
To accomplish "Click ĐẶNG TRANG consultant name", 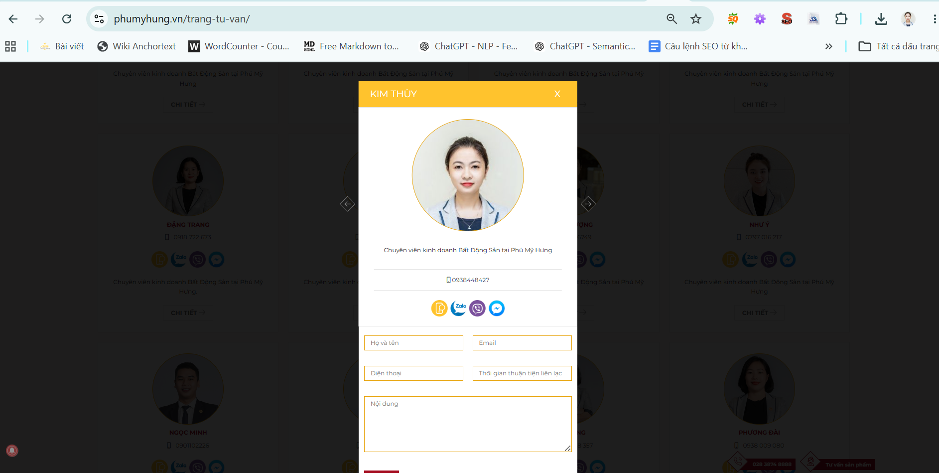I will [188, 225].
